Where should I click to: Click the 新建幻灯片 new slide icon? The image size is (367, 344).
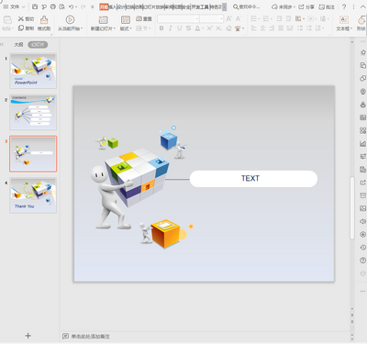pyautogui.click(x=103, y=20)
